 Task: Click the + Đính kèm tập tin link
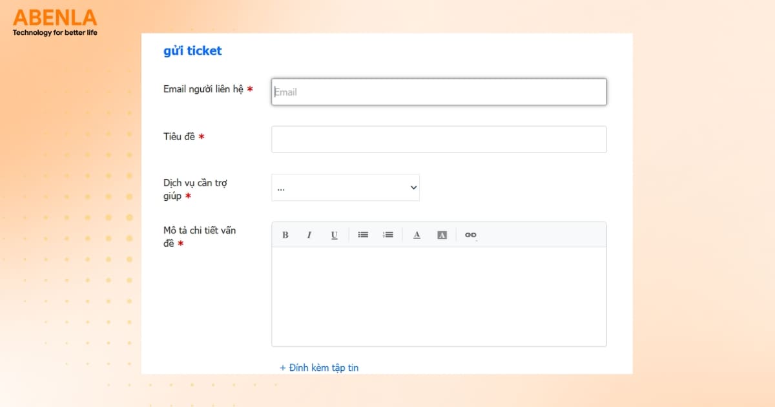click(x=319, y=368)
